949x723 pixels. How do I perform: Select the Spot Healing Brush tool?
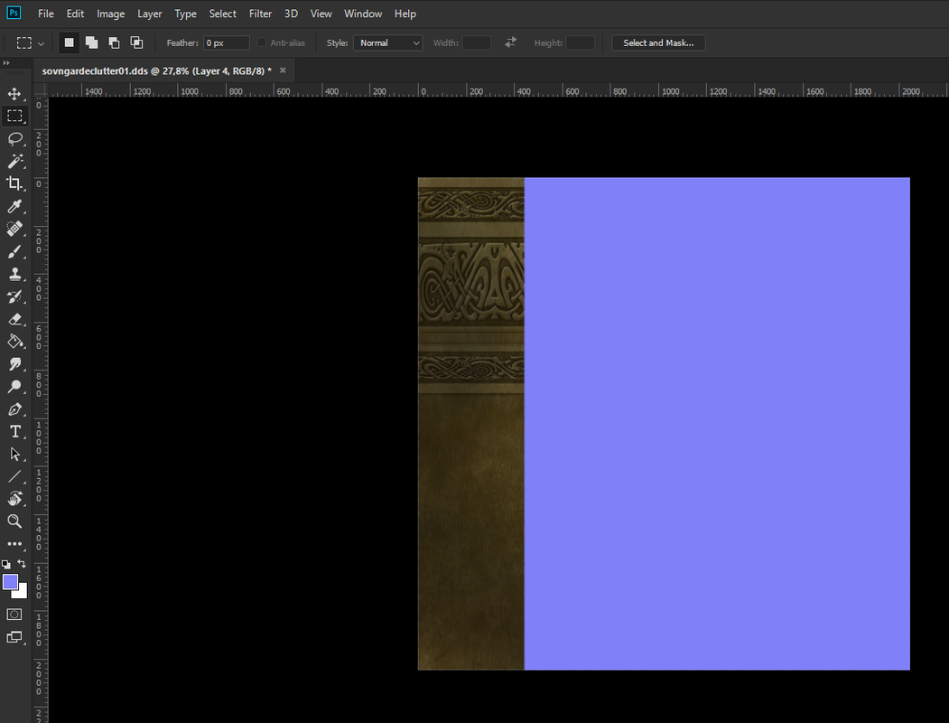14,229
